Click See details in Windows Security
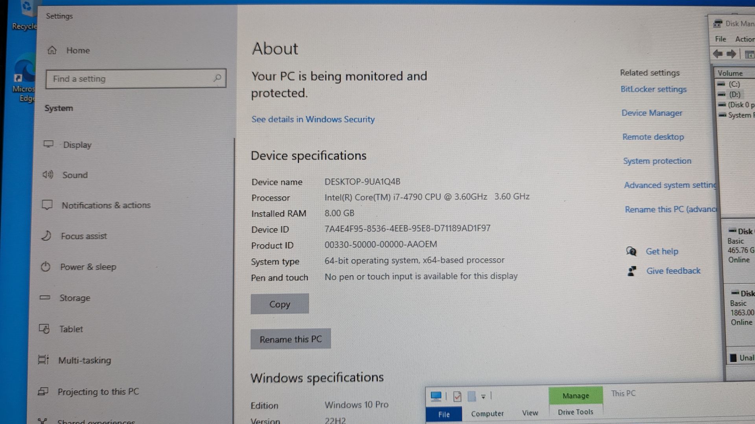755x424 pixels. pos(314,119)
